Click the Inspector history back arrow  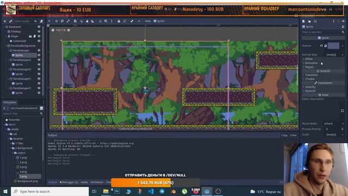(x=333, y=21)
